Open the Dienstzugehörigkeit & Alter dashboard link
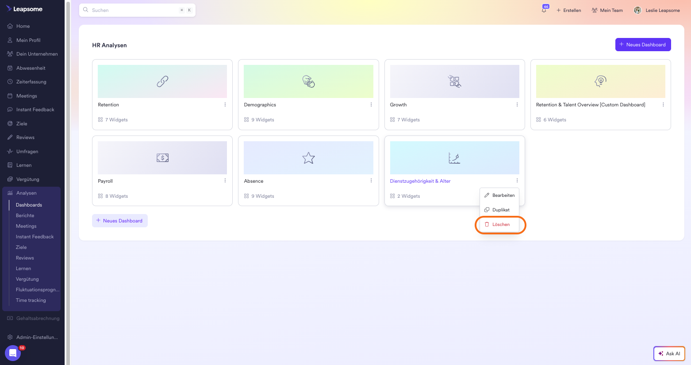This screenshot has width=691, height=365. (420, 181)
